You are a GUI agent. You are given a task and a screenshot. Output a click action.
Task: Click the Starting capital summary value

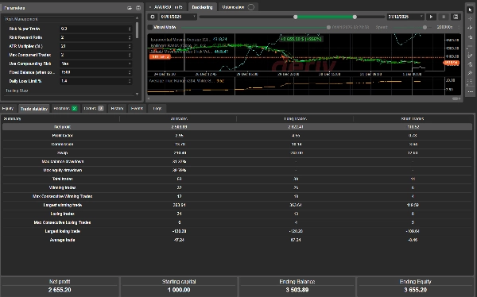pos(179,290)
